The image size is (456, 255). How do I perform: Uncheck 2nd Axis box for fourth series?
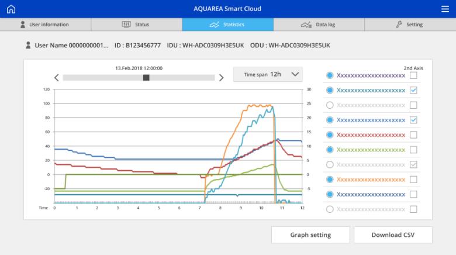413,120
